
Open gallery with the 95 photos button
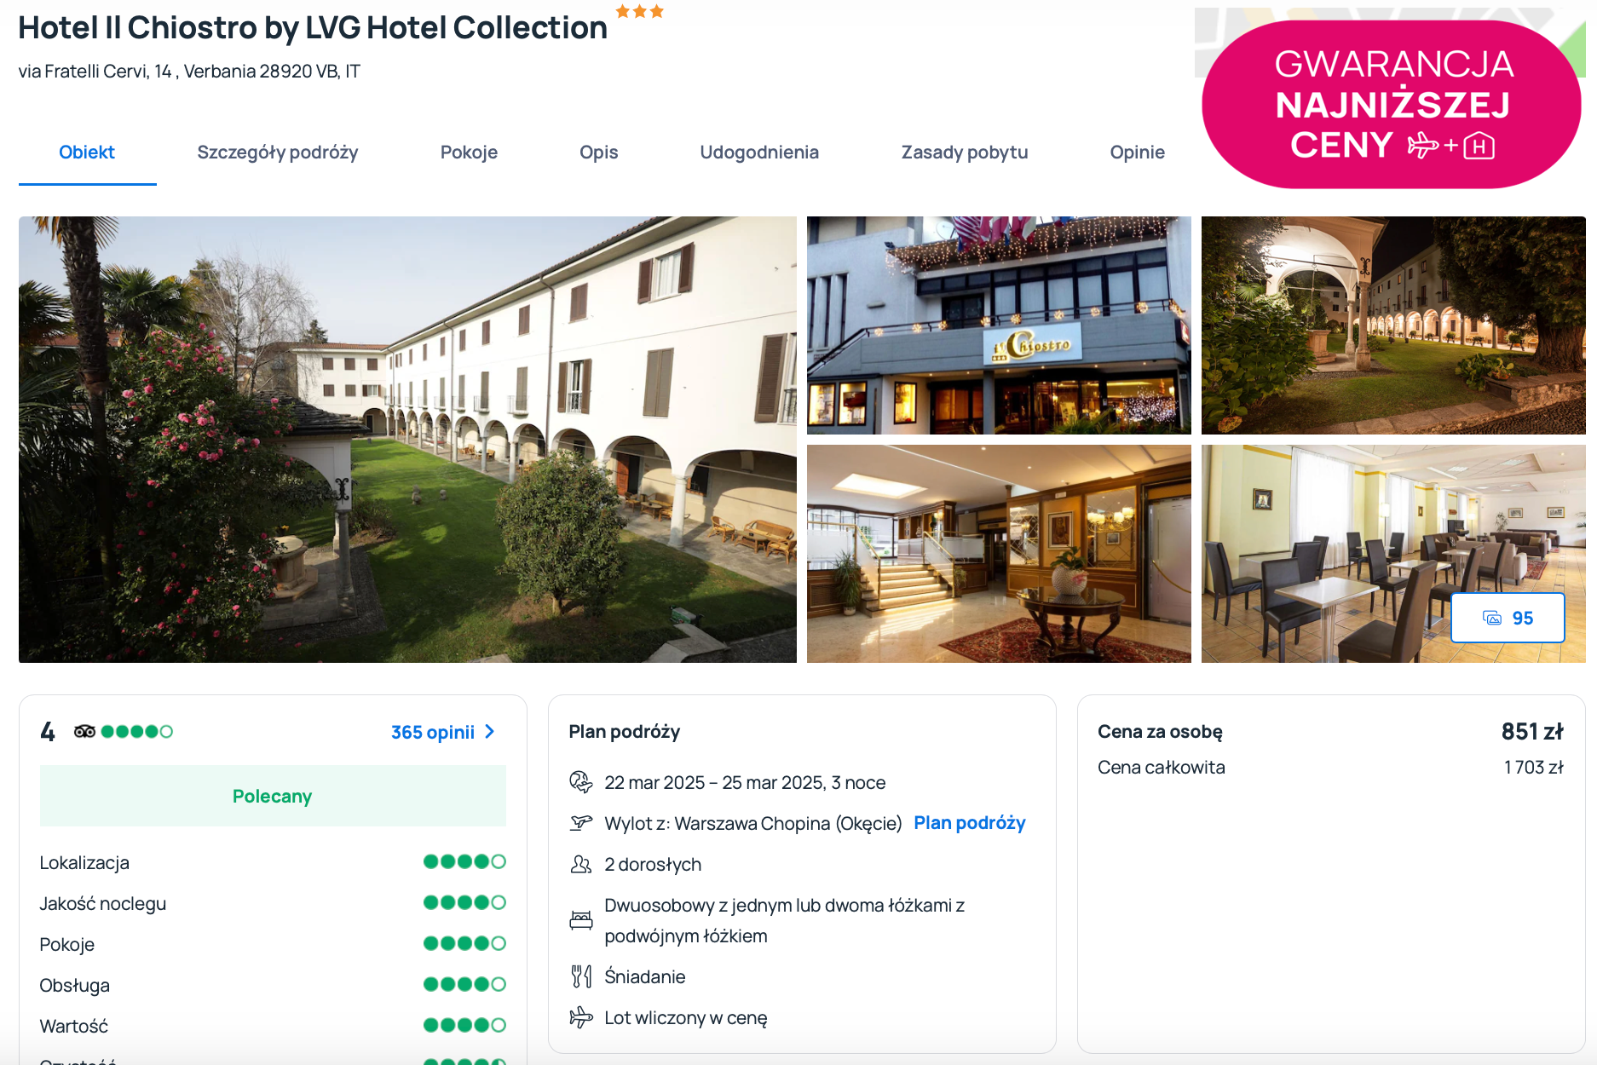(x=1508, y=618)
